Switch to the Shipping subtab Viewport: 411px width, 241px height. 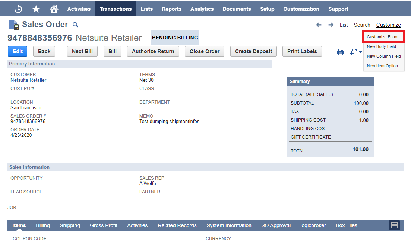point(70,225)
